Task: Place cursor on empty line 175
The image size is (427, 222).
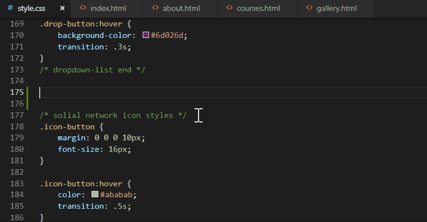Action: tap(233, 93)
